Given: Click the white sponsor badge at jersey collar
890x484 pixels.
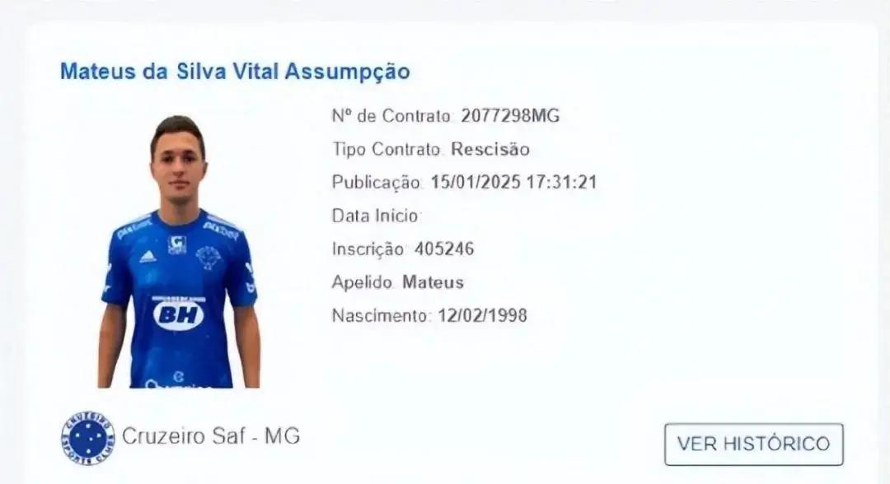Looking at the screenshot, I should (177, 244).
